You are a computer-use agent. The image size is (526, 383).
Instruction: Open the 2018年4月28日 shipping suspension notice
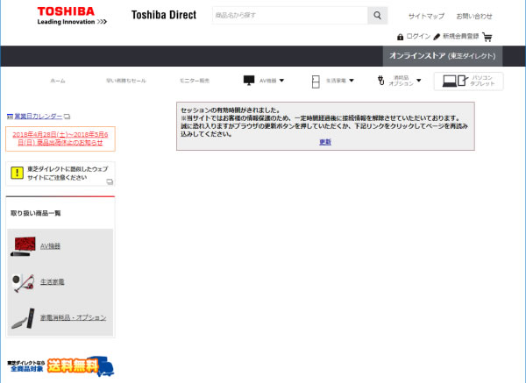pyautogui.click(x=60, y=138)
